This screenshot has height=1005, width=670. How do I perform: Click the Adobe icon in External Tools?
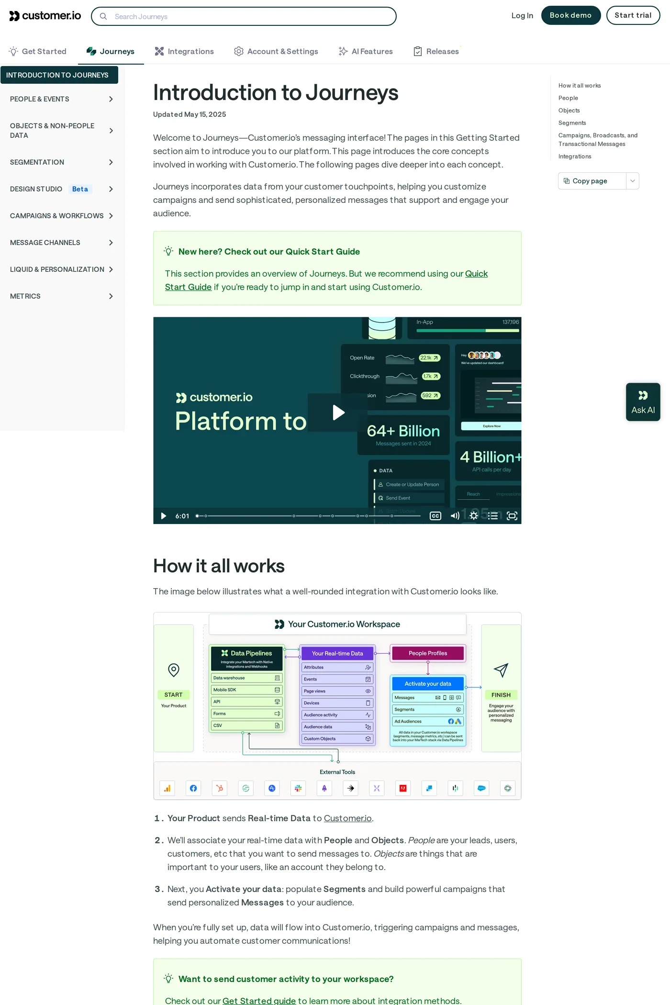pos(403,788)
